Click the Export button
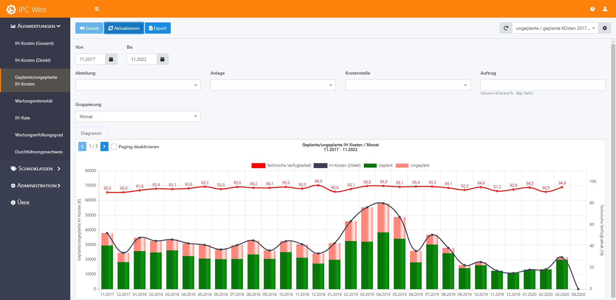The width and height of the screenshot is (616, 300). click(x=158, y=28)
